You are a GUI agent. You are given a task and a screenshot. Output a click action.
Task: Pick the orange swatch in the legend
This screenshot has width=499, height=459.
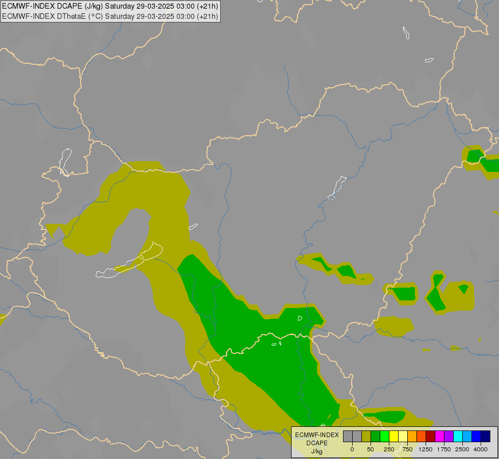[x=412, y=436]
